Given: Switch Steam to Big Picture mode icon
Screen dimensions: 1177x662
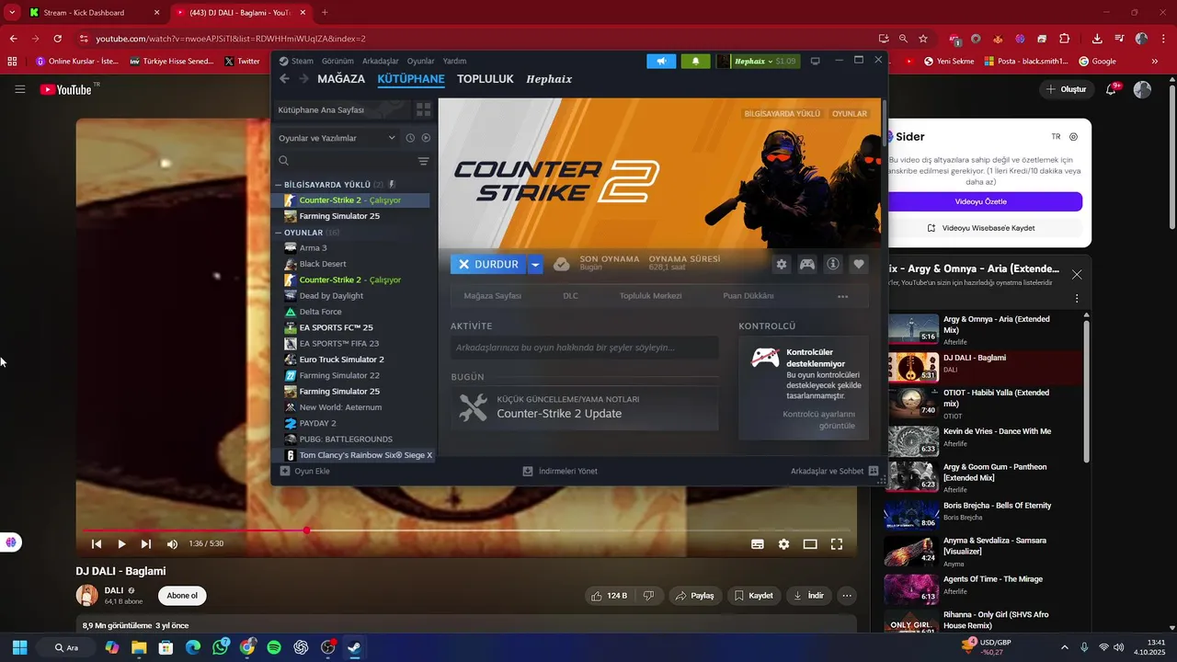Looking at the screenshot, I should tap(815, 61).
